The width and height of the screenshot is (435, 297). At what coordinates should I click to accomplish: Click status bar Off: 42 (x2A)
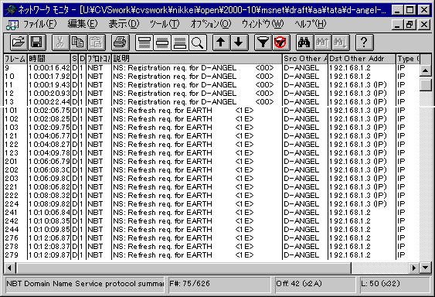[x=315, y=285]
